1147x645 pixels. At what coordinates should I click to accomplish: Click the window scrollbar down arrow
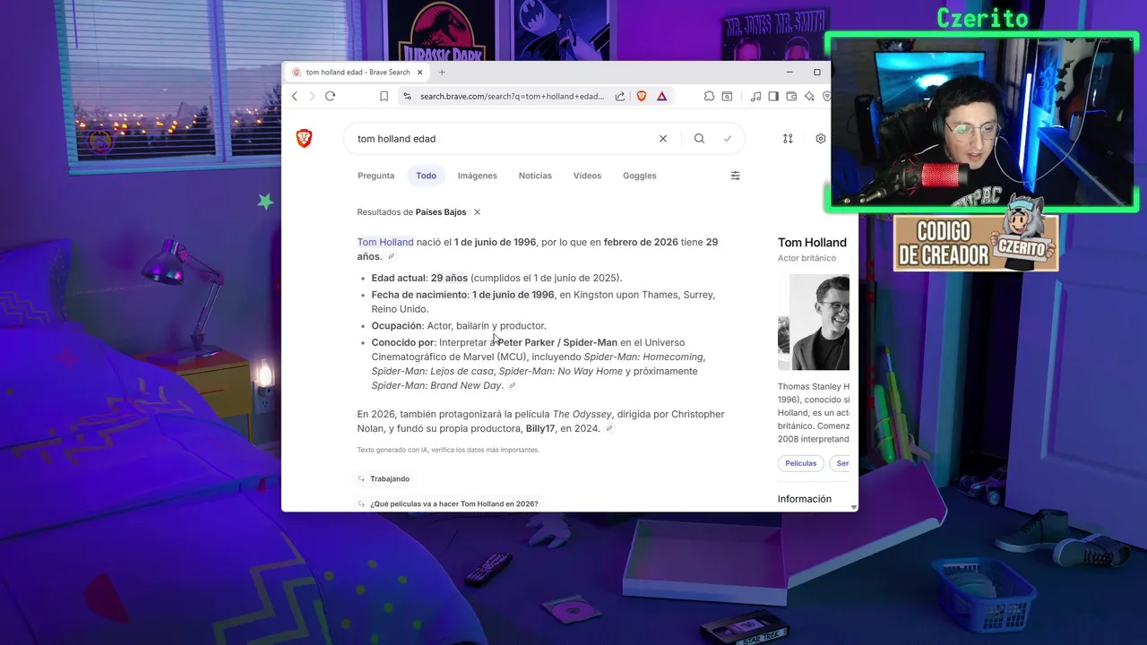pyautogui.click(x=853, y=507)
